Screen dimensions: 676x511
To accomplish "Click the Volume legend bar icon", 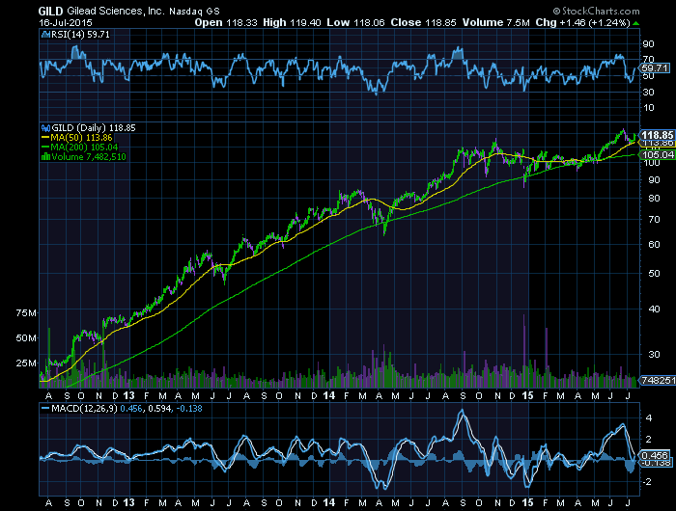I will 45,157.
